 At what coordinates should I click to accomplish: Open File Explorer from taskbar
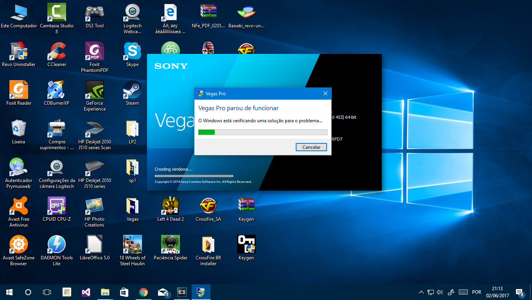[x=105, y=292]
